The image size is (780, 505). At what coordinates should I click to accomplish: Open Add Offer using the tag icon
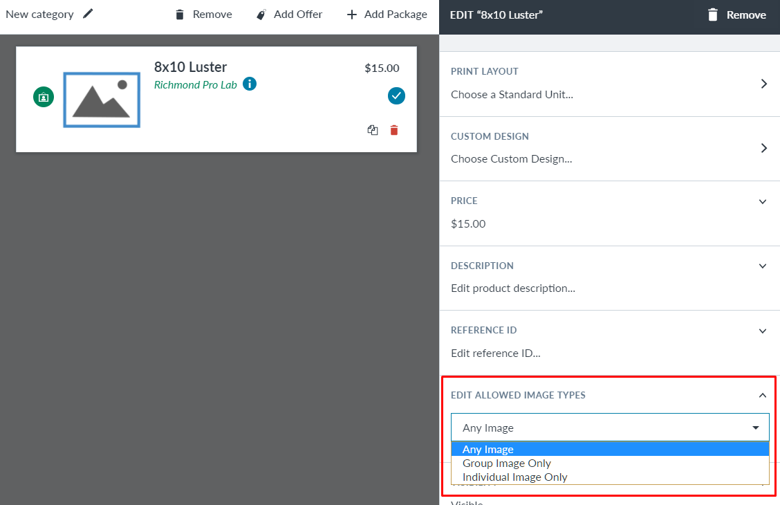point(288,14)
